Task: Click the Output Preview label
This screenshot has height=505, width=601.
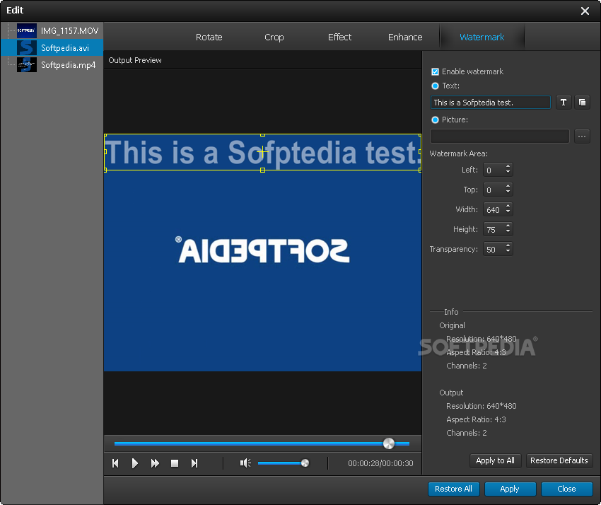Action: coord(135,60)
